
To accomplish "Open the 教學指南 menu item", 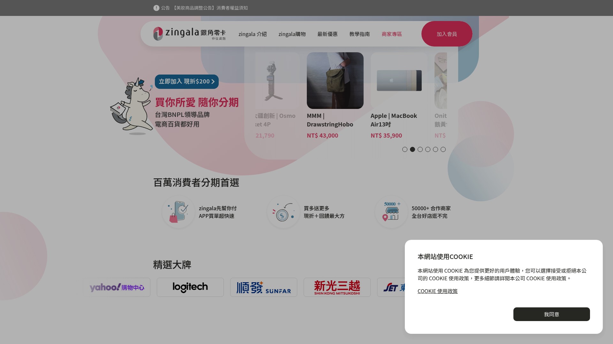I will click(x=359, y=34).
